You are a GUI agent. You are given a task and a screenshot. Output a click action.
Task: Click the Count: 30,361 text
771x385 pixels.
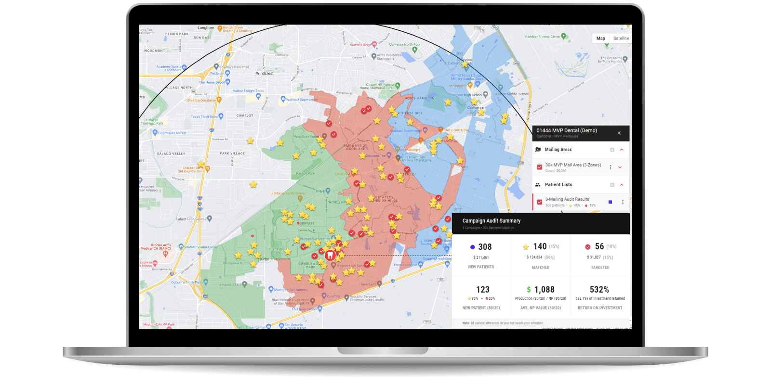coord(556,171)
